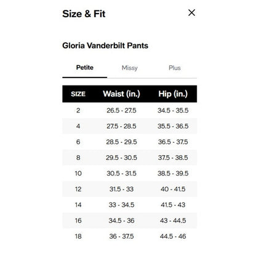Select the size 12 row
This screenshot has width=256, height=256.
[130, 189]
